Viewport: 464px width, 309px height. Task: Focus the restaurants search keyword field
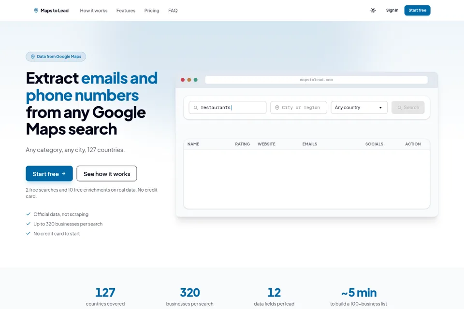tap(228, 108)
